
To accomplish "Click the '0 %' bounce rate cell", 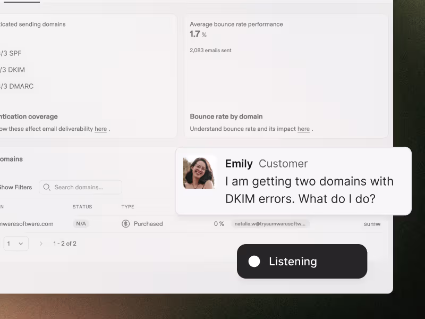I will (219, 224).
